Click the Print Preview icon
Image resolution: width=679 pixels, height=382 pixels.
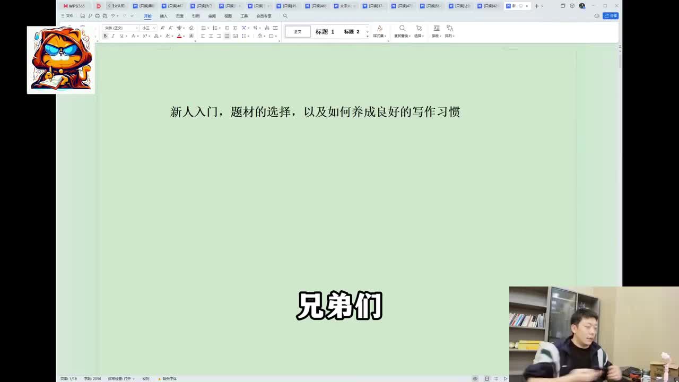[x=105, y=16]
